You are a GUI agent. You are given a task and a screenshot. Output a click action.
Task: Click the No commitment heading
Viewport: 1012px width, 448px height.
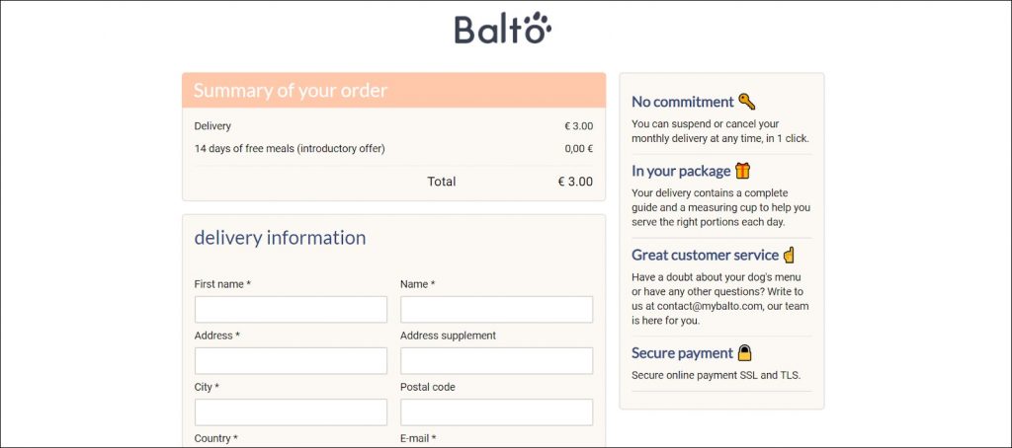[x=683, y=102]
